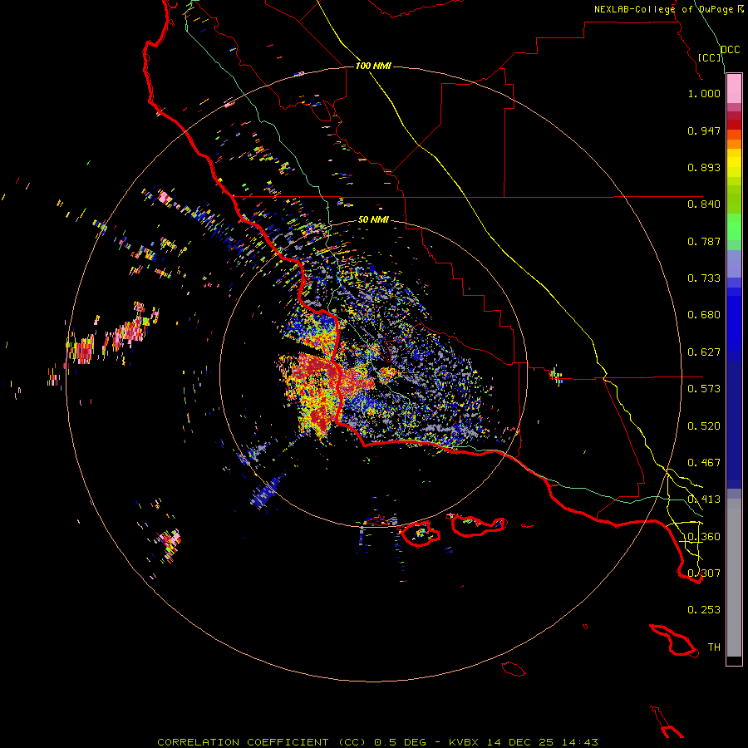Image resolution: width=748 pixels, height=748 pixels.
Task: Click the light periwinkle segment of the color bar
Action: [734, 265]
